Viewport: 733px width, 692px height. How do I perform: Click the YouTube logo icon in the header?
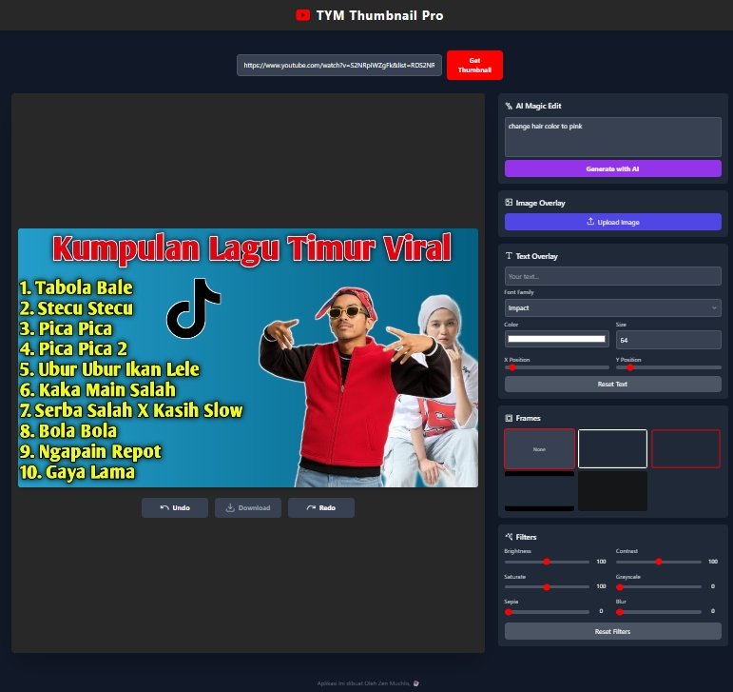click(302, 15)
